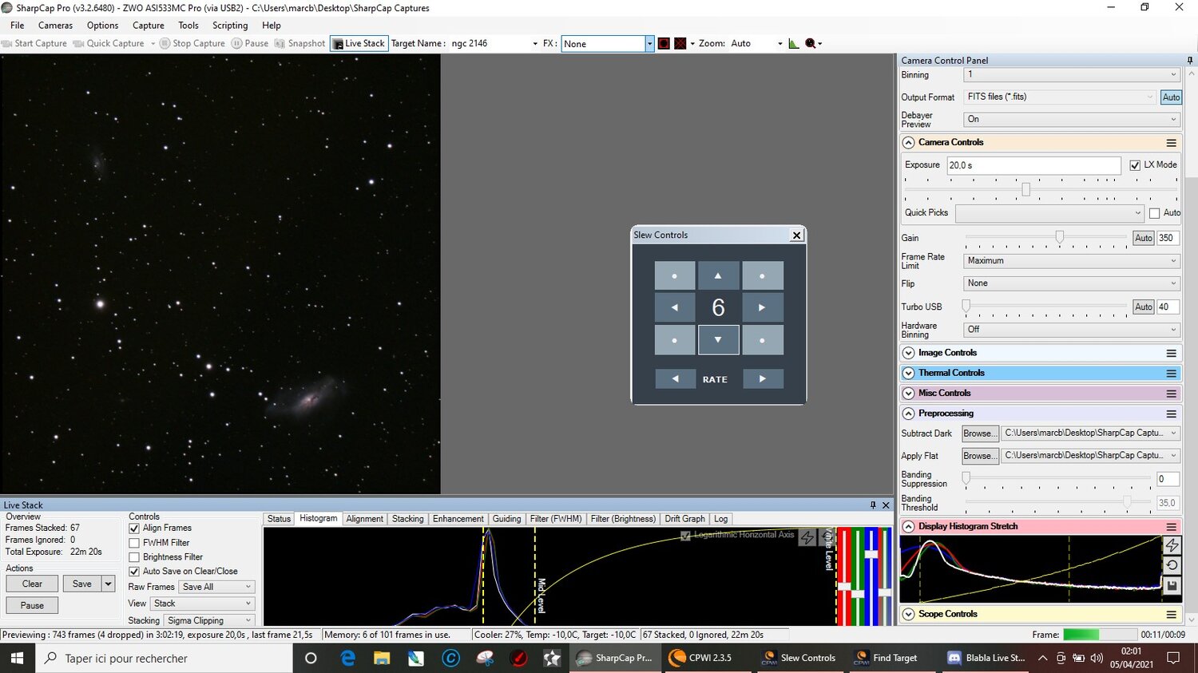The height and width of the screenshot is (673, 1198).
Task: Disable the LX Mode checkbox
Action: pyautogui.click(x=1135, y=165)
